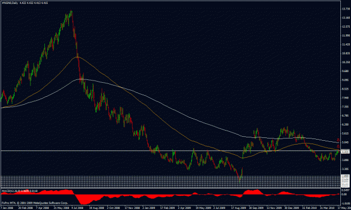Screen dimensions: 351x210
Task: Click the 13.160 price scale label
Action: (346, 17)
